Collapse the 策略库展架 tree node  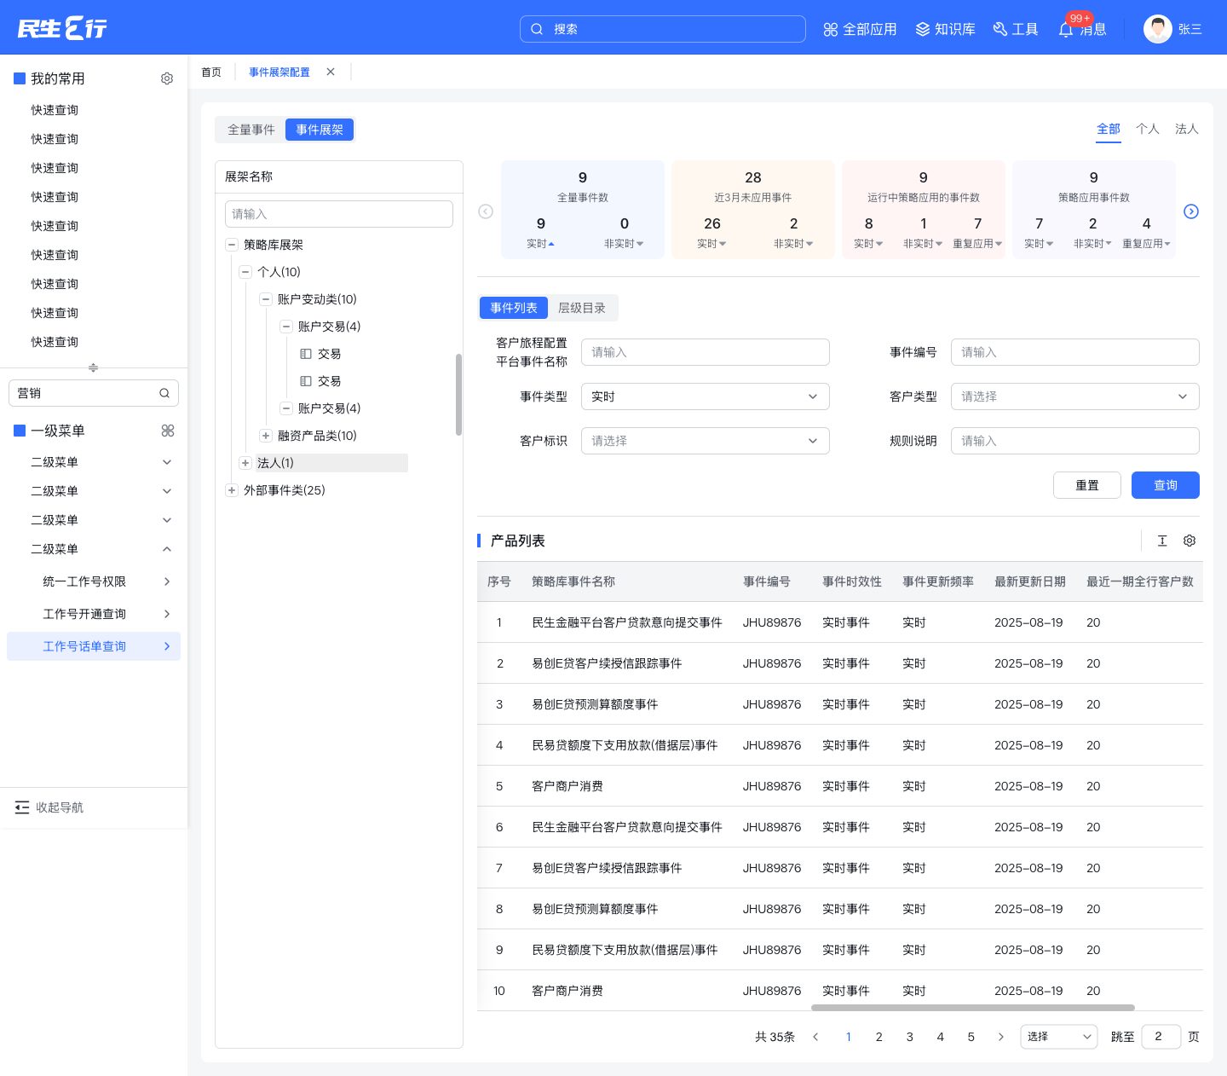pos(232,245)
